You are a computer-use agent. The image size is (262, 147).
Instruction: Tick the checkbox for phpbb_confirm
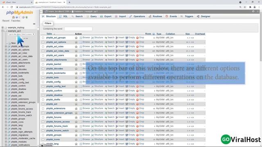click(43, 91)
